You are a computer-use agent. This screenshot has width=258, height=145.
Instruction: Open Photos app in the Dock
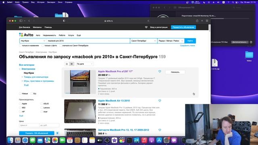coord(55,140)
